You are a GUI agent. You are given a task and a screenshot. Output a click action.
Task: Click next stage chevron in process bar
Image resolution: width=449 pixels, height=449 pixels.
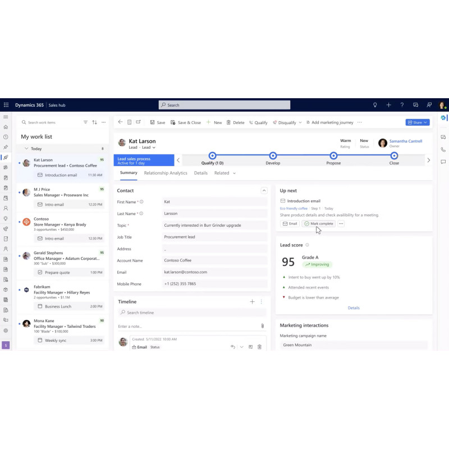tap(429, 160)
